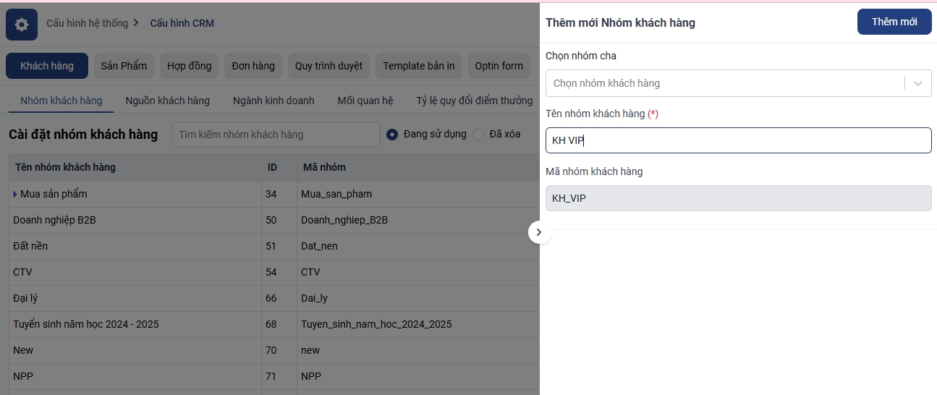
Task: Switch to the Optin form tab
Action: point(499,66)
